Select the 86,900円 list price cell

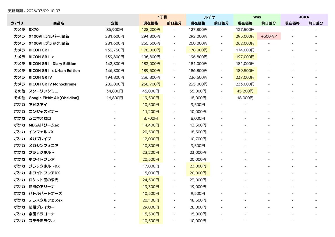(x=115, y=29)
